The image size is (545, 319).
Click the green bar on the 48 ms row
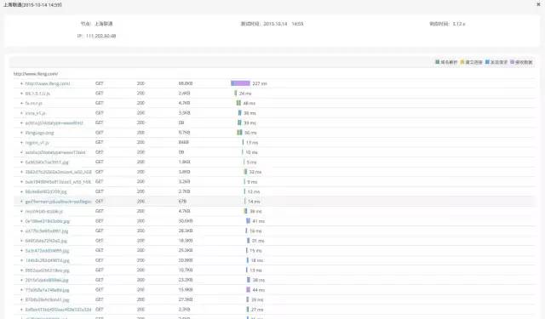[x=238, y=103]
